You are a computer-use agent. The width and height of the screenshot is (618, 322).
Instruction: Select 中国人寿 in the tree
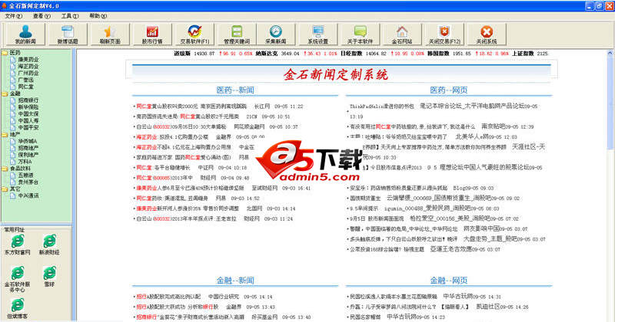[x=28, y=120]
